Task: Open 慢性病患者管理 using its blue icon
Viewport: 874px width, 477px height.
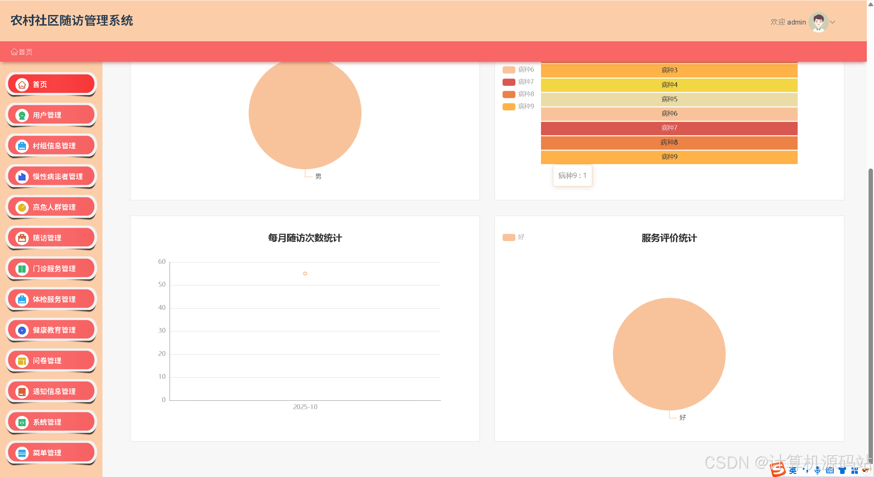Action: click(x=22, y=176)
